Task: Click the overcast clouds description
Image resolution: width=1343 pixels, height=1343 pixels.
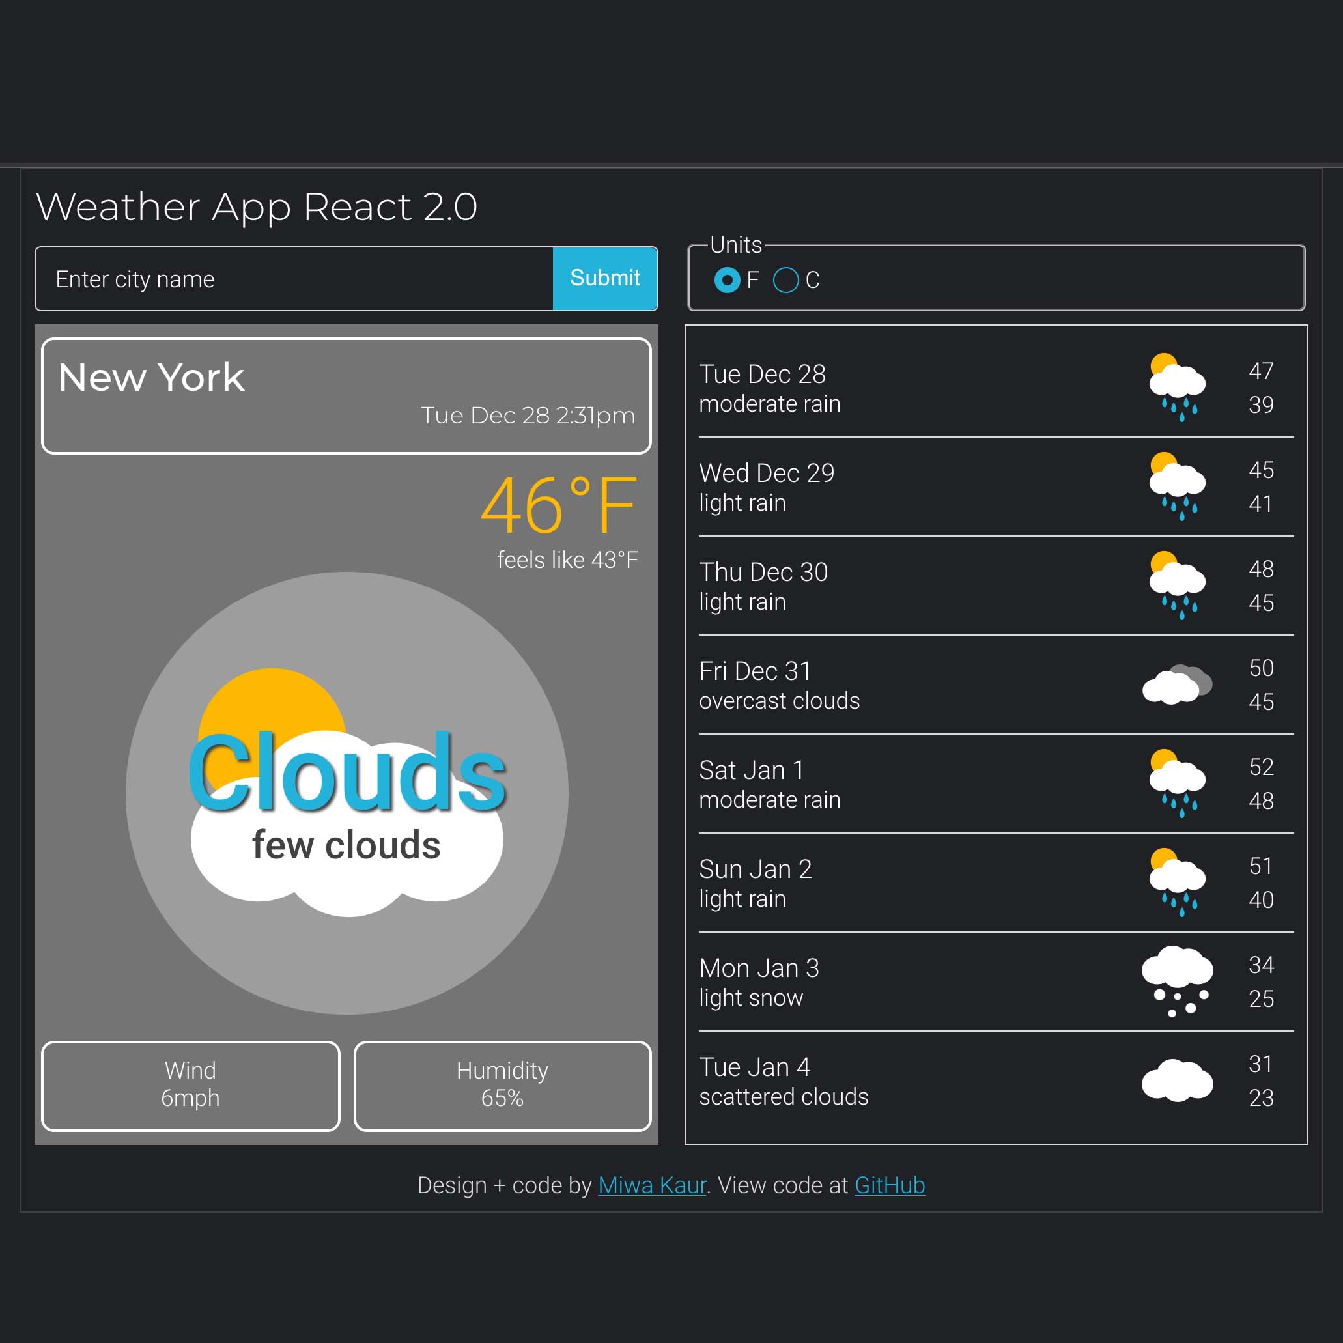Action: click(779, 701)
